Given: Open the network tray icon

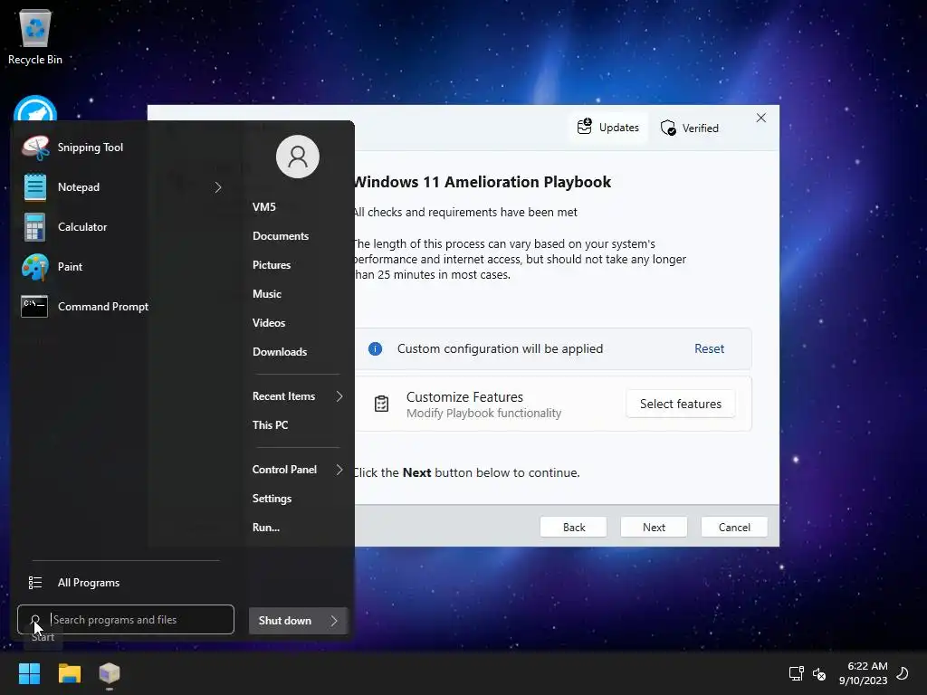Looking at the screenshot, I should point(796,673).
